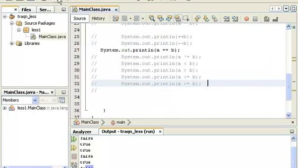
Task: Minimize the Projects panel group
Action: click(x=64, y=9)
